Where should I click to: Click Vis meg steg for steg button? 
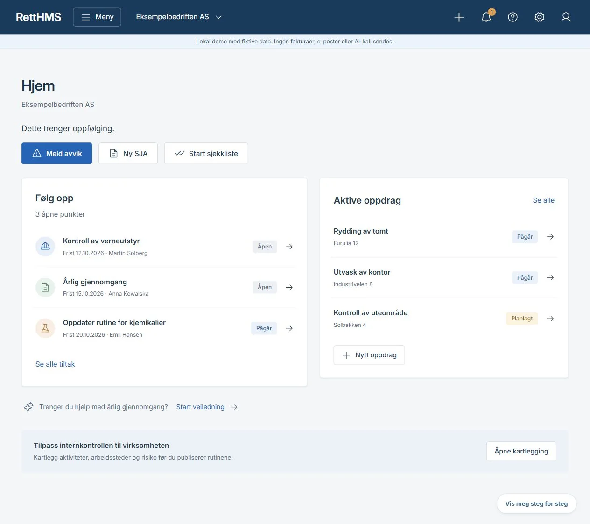tap(537, 504)
